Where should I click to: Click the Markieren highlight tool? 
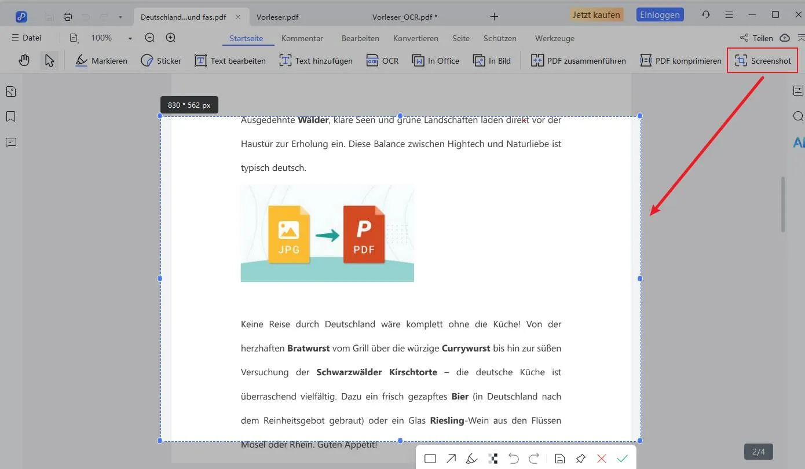pyautogui.click(x=101, y=60)
